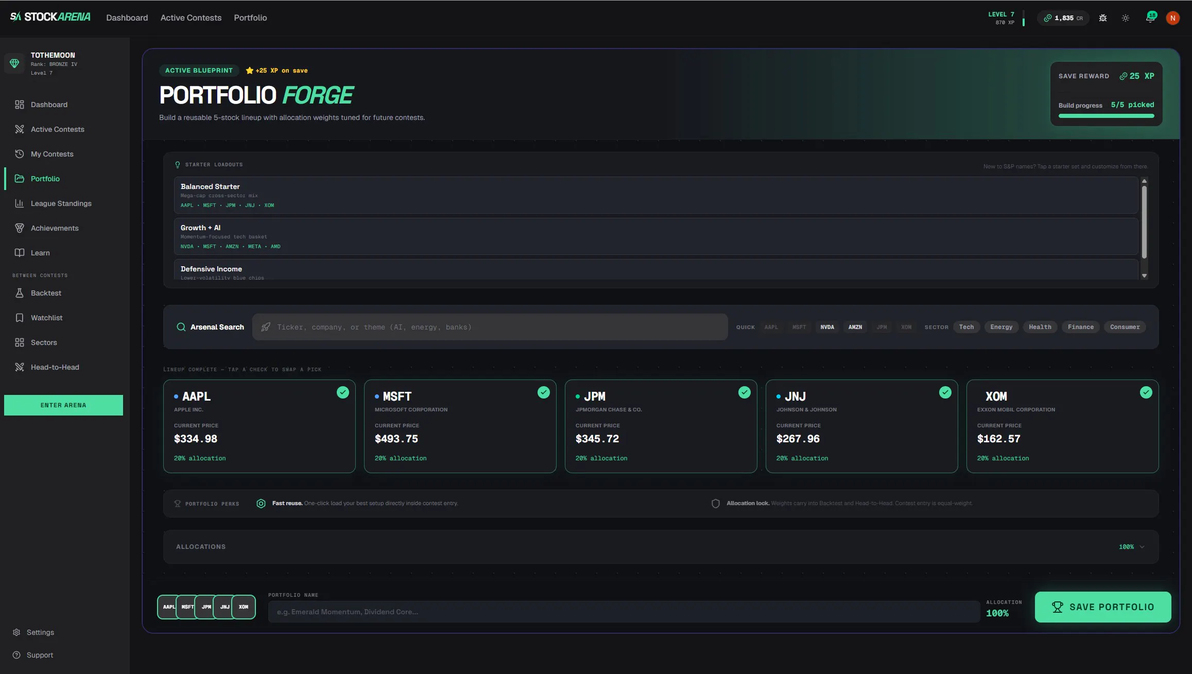Viewport: 1192px width, 674px height.
Task: Add NVDA from the Quick chips
Action: point(827,327)
